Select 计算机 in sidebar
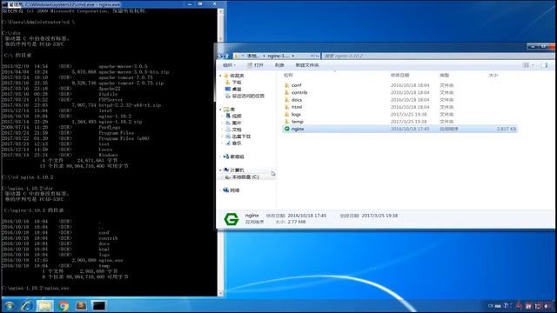Image resolution: width=557 pixels, height=313 pixels. click(237, 170)
